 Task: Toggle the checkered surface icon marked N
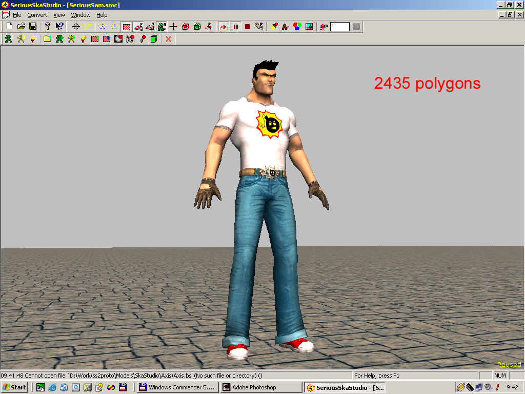point(150,27)
